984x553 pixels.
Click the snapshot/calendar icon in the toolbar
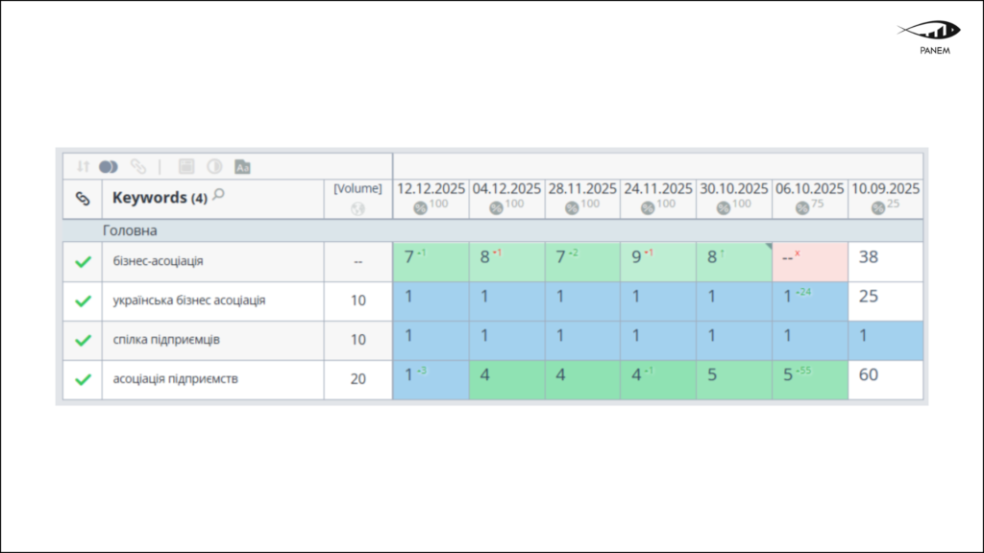coord(186,167)
